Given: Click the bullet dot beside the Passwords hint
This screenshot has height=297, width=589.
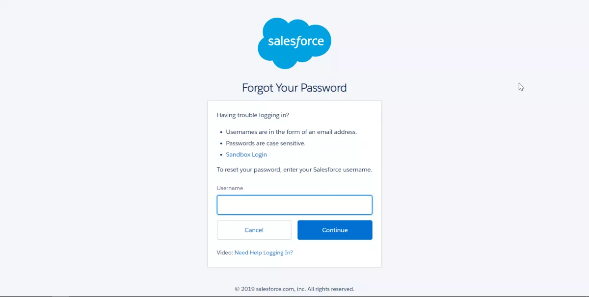Looking at the screenshot, I should point(220,144).
